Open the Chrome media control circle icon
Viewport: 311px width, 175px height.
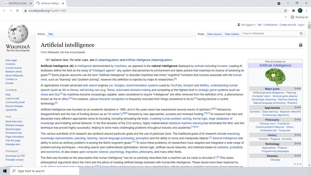pyautogui.click(x=279, y=3)
